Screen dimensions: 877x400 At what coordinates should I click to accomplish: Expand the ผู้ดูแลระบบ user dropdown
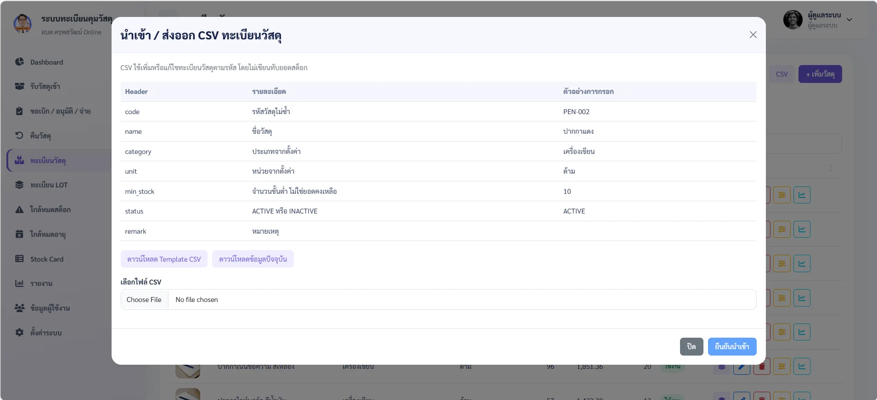coord(849,20)
